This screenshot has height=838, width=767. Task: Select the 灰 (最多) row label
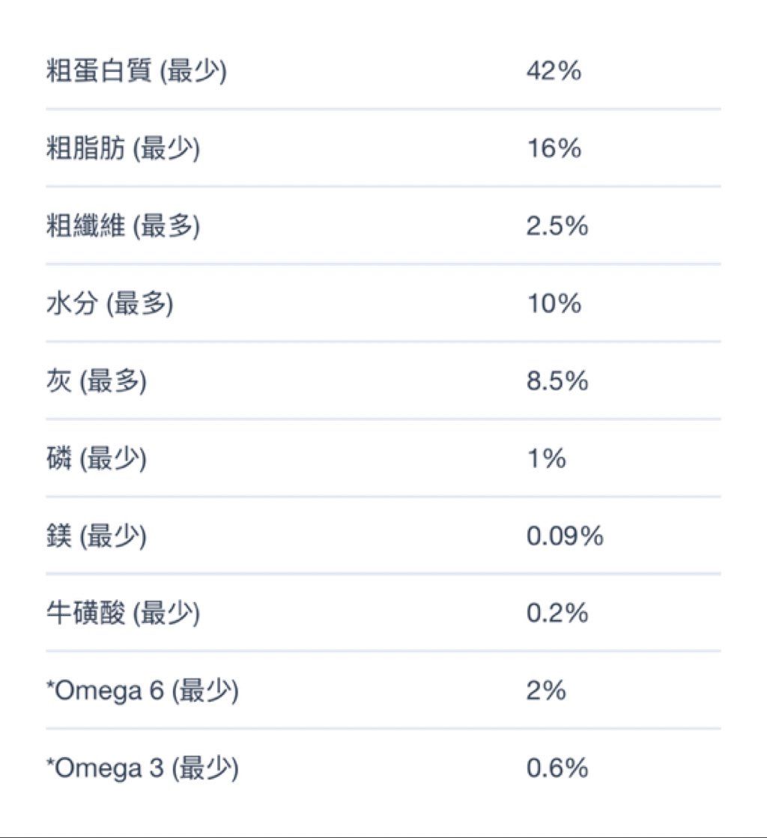(x=96, y=381)
